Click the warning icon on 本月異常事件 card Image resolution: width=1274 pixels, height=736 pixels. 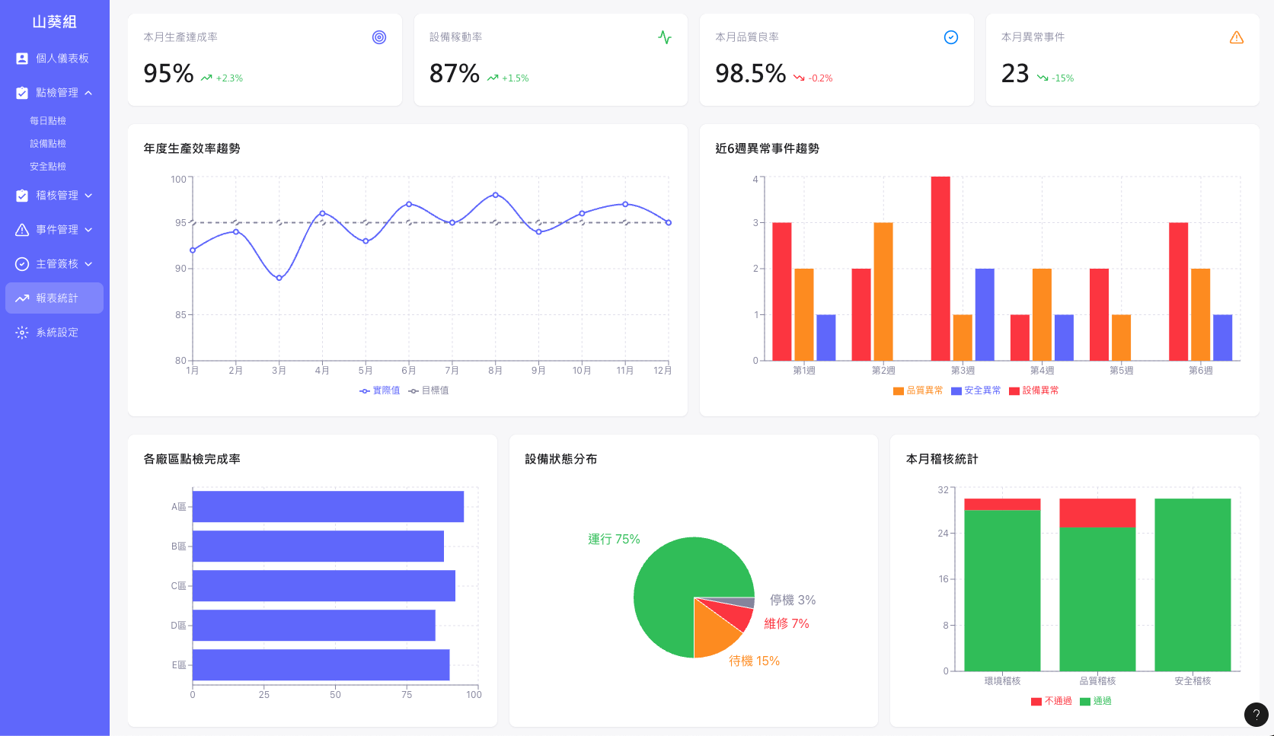pos(1237,37)
